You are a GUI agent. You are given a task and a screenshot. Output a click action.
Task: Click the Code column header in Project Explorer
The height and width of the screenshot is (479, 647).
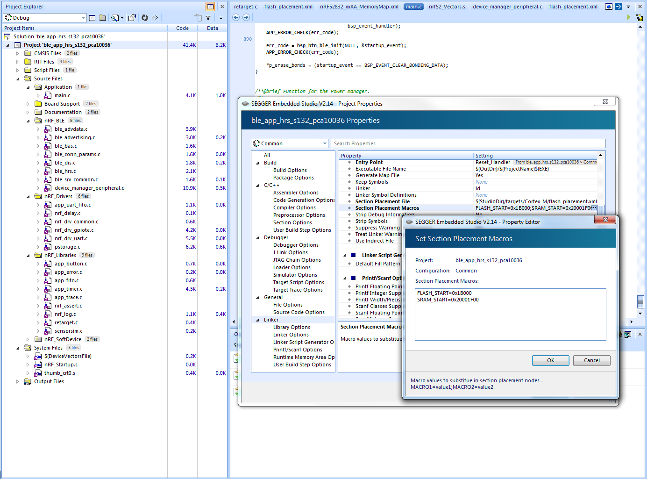click(x=182, y=28)
